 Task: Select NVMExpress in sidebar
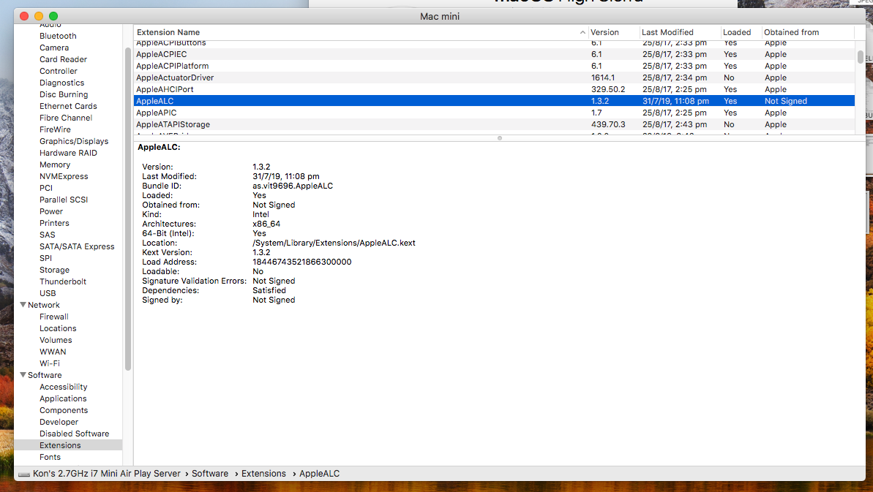64,175
